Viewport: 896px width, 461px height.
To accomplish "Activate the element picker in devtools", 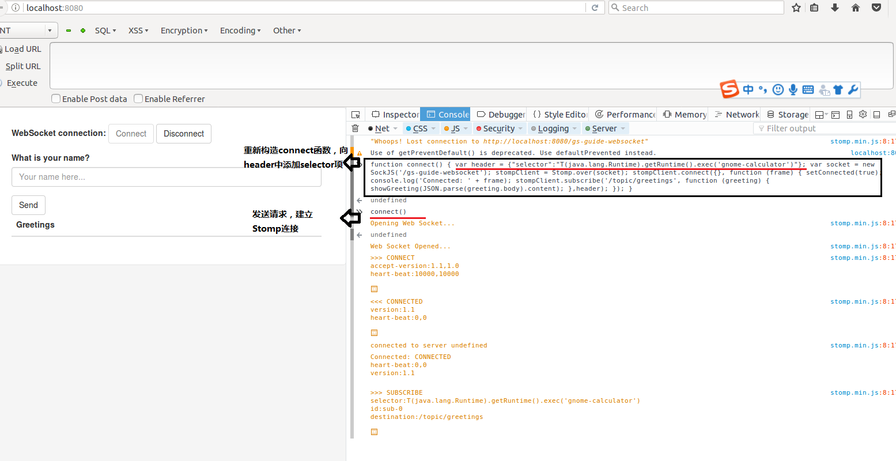I will [x=356, y=115].
